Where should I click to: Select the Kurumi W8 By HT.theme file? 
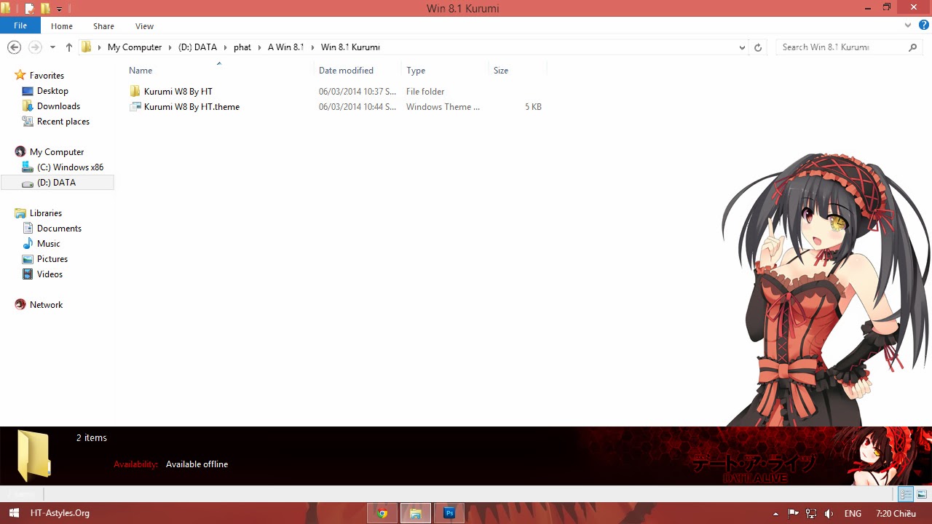click(191, 107)
